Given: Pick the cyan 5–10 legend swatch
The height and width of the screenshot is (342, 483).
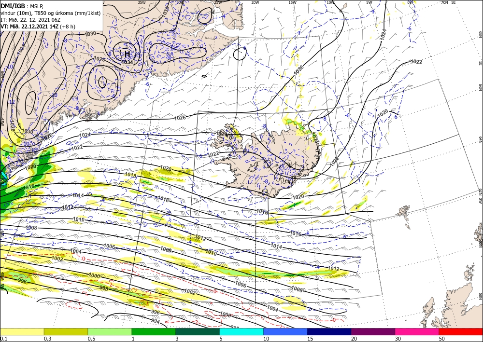Looking at the screenshot, I should 241,331.
